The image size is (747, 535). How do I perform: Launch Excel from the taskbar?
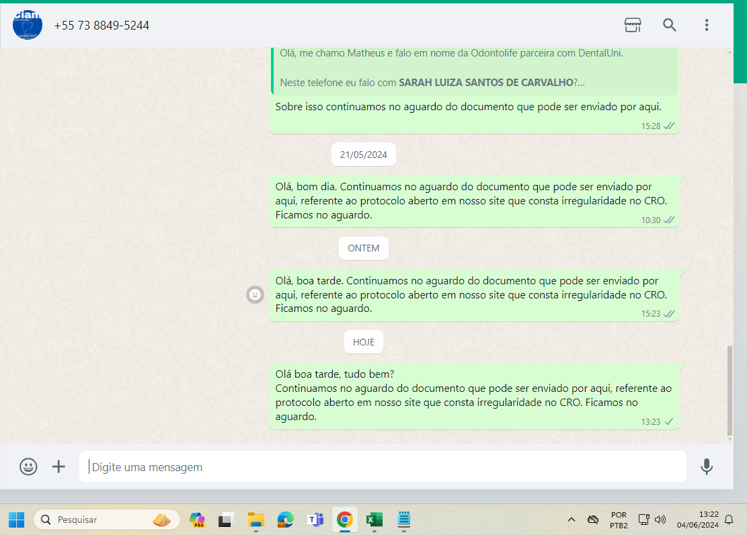(x=374, y=520)
